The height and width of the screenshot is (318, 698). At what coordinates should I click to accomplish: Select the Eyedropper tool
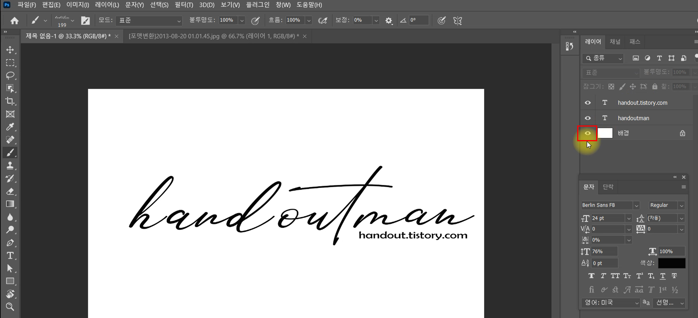pos(10,127)
